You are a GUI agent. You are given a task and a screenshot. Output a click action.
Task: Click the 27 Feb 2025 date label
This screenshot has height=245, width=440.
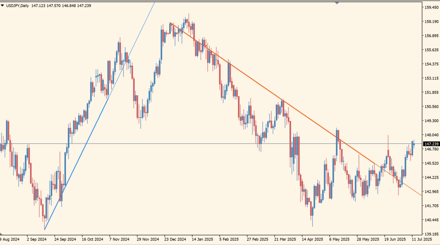click(257, 239)
